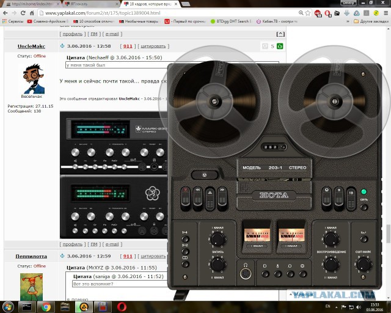Open the Сервисы apps bookmark
Image resolution: width=391 pixels, height=313 pixels.
coord(12,21)
